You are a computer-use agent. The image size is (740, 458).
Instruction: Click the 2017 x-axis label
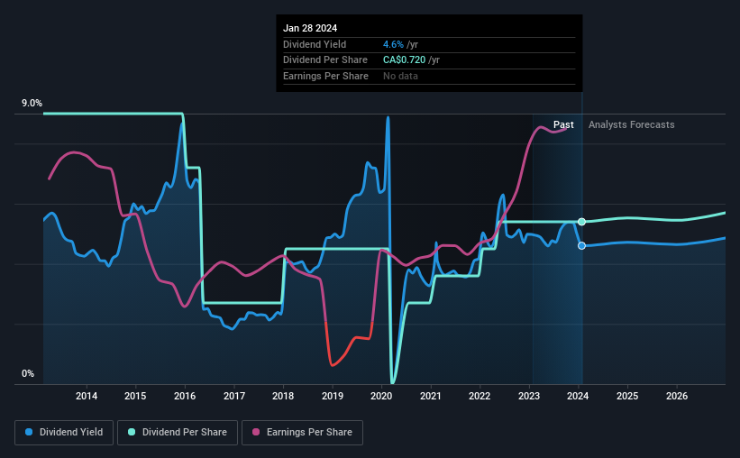(x=234, y=396)
